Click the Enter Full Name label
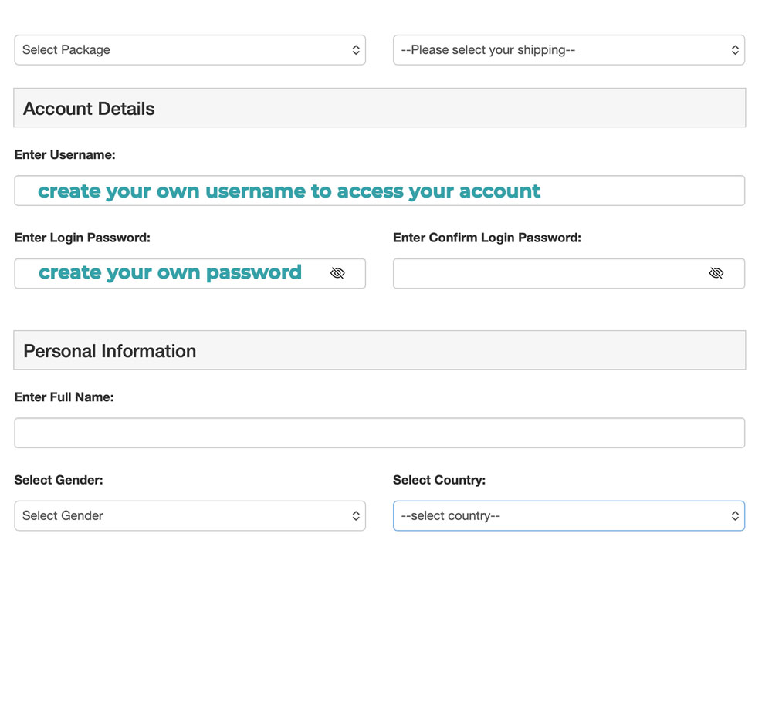The image size is (772, 726). pos(64,397)
